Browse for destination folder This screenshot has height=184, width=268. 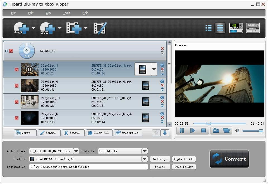click(160, 167)
